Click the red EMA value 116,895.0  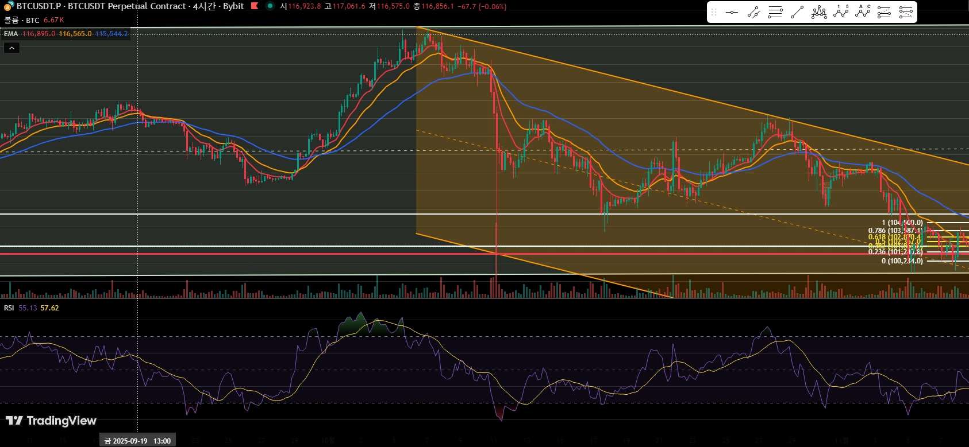point(39,34)
